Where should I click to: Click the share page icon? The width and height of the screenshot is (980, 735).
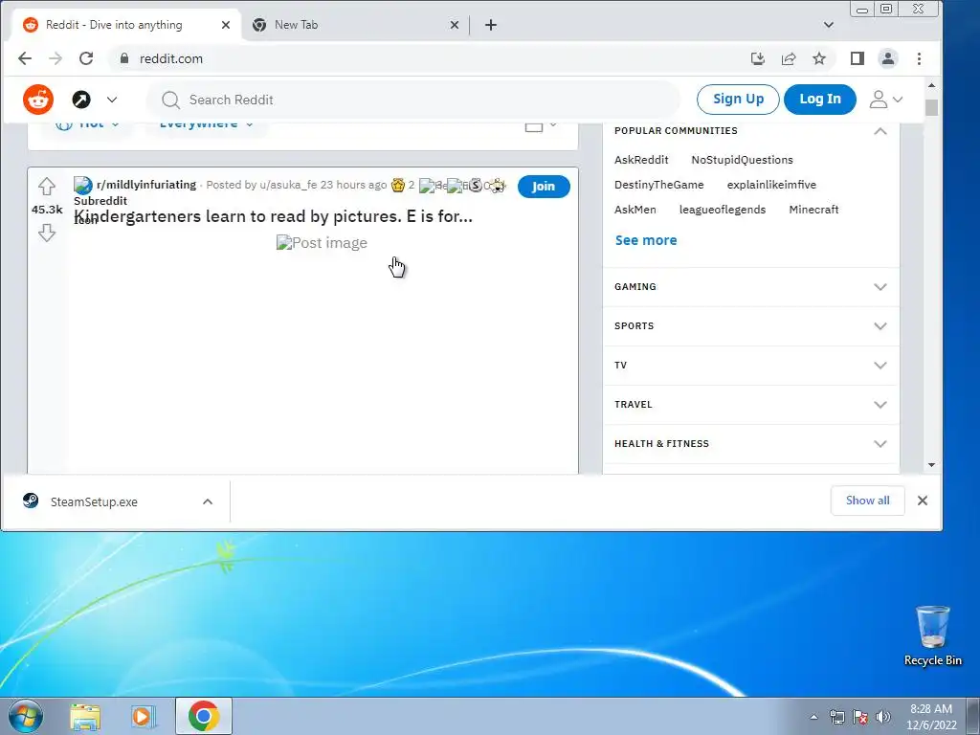coord(789,58)
